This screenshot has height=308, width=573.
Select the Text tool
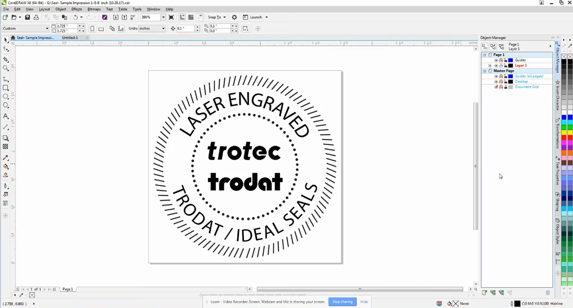[6, 116]
